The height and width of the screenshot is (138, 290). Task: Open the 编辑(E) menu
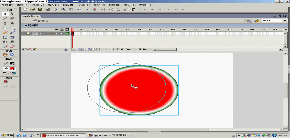tap(23, 5)
